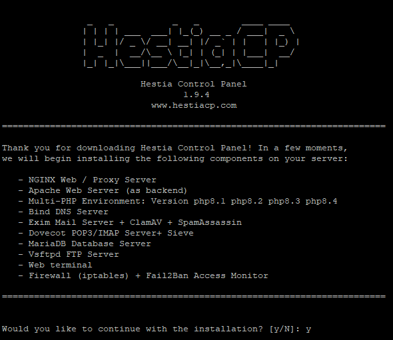Viewport: 393px width, 340px height.
Task: Click the Hestia Control Panel title line
Action: (193, 84)
